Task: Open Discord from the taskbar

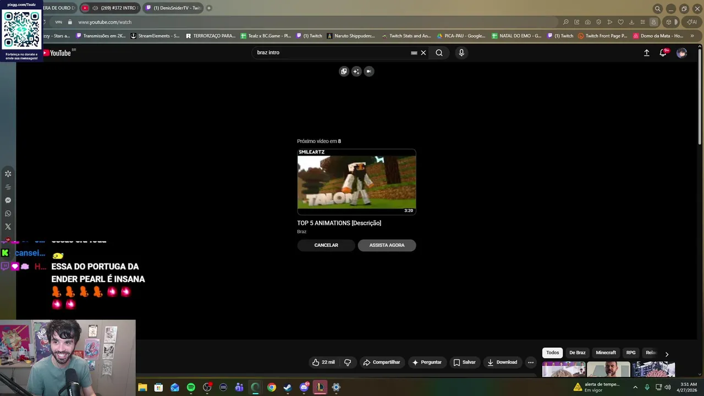Action: 304,387
